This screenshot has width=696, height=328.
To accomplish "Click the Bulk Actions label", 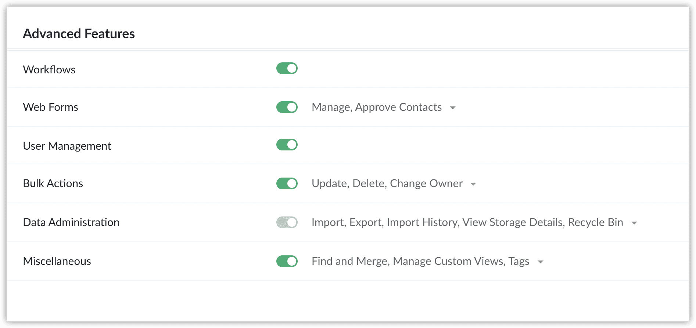I will point(53,183).
